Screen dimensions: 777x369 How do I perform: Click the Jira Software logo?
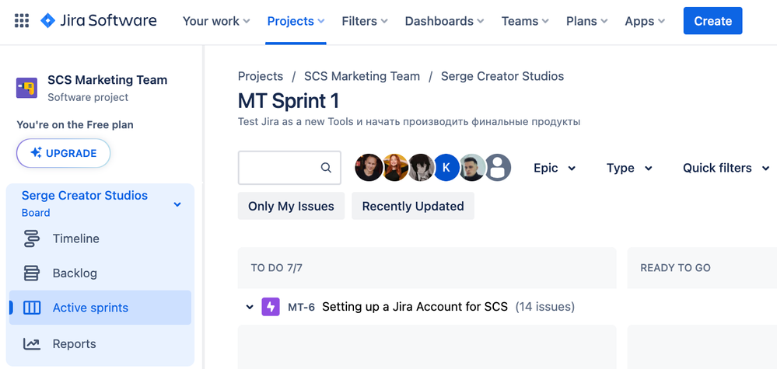pyautogui.click(x=99, y=21)
